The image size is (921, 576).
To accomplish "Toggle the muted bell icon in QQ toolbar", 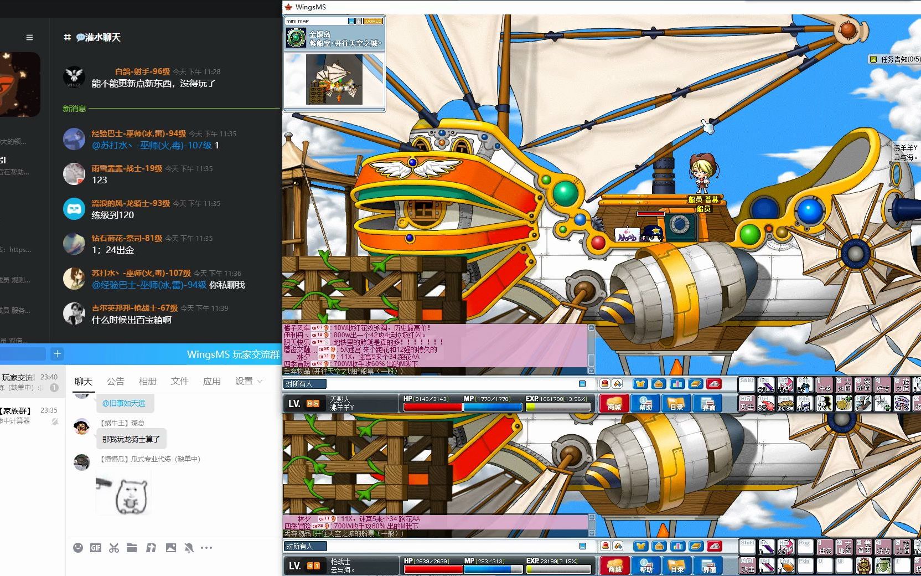I will 189,548.
